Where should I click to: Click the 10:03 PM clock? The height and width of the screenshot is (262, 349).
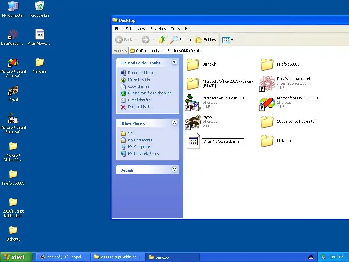336,257
